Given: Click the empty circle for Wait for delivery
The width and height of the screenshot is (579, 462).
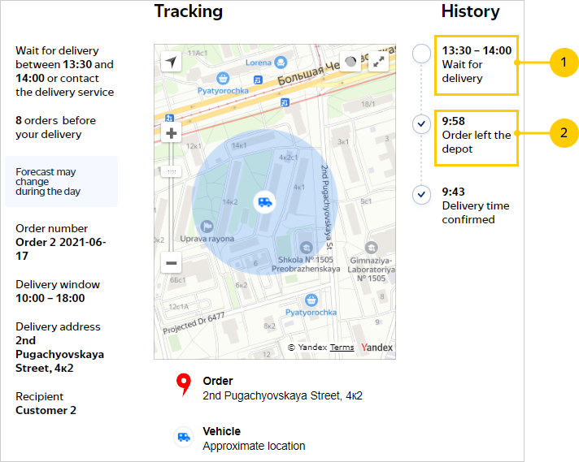Looking at the screenshot, I should point(421,54).
